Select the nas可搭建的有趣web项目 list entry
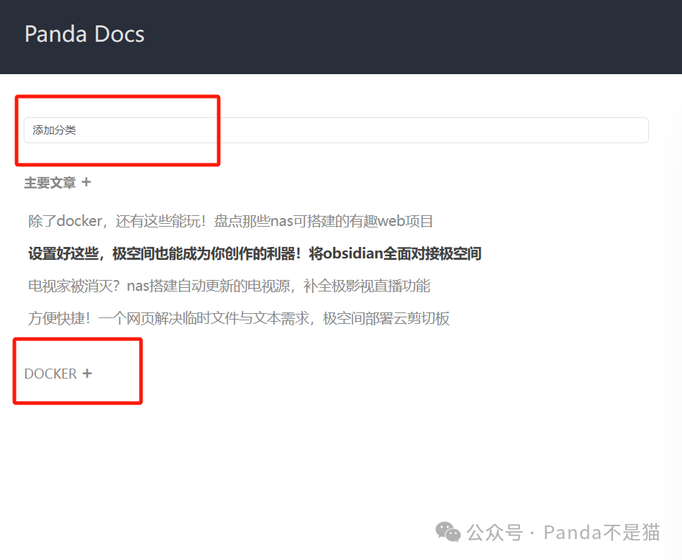 (x=230, y=221)
